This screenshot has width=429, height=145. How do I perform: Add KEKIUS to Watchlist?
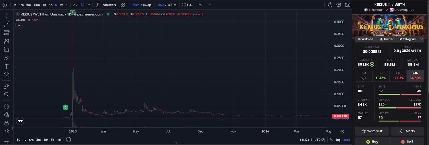tap(372, 131)
